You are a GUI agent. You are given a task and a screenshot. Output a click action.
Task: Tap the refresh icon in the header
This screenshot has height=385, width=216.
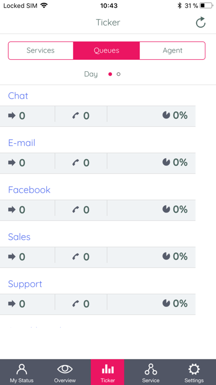201,22
